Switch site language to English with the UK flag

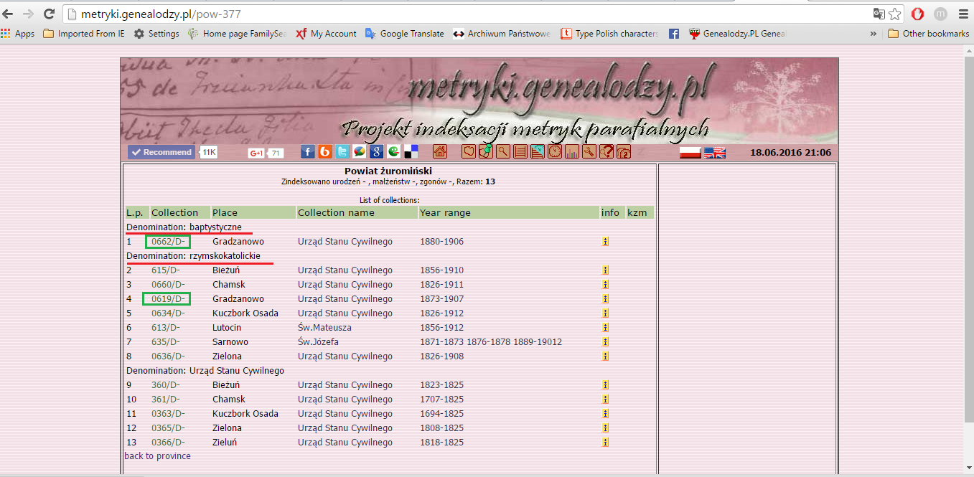[x=715, y=153]
